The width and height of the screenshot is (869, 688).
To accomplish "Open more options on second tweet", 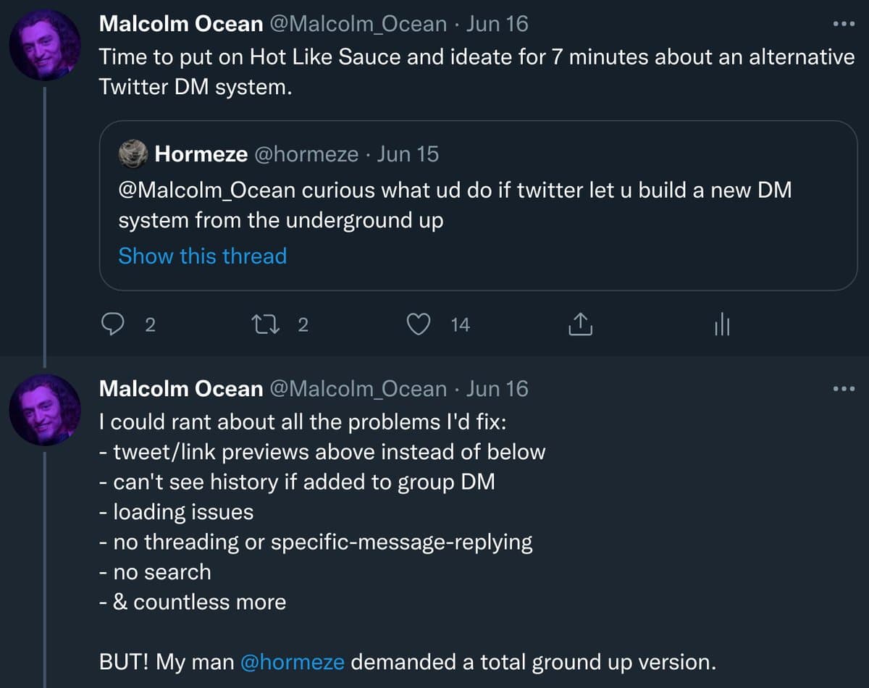I will click(x=844, y=389).
